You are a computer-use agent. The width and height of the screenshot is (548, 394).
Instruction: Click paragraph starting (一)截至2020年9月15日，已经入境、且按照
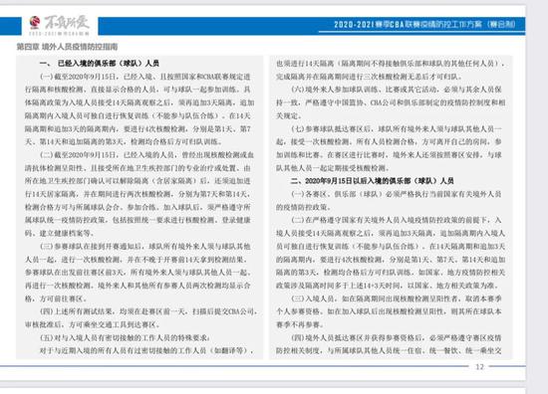[x=138, y=109]
